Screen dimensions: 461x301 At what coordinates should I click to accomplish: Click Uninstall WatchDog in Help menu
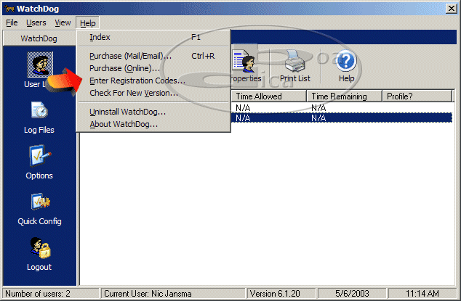(x=127, y=112)
